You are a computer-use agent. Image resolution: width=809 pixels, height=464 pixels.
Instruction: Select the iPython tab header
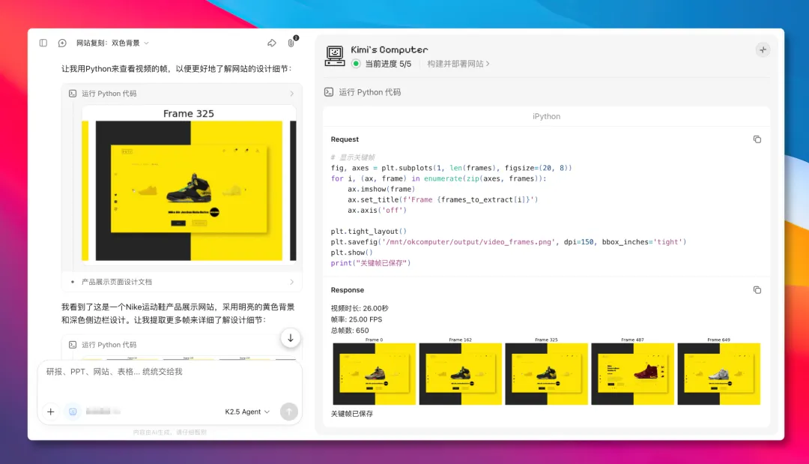[x=546, y=117]
